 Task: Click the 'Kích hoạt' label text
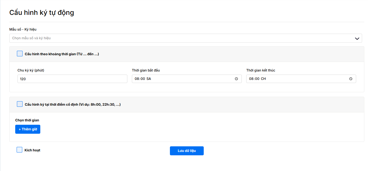pos(32,150)
